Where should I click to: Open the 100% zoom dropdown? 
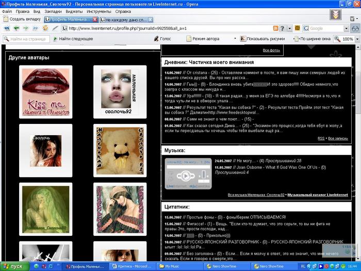point(357,39)
